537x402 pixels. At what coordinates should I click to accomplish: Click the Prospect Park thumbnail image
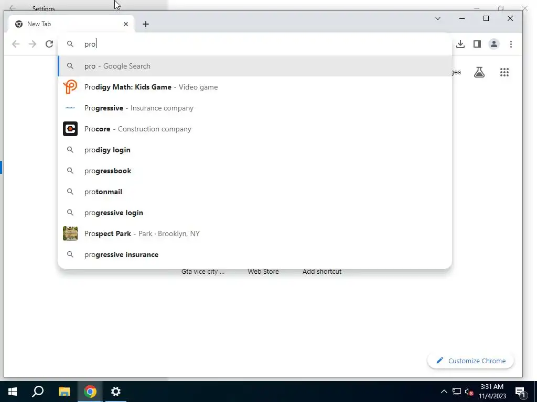70,233
